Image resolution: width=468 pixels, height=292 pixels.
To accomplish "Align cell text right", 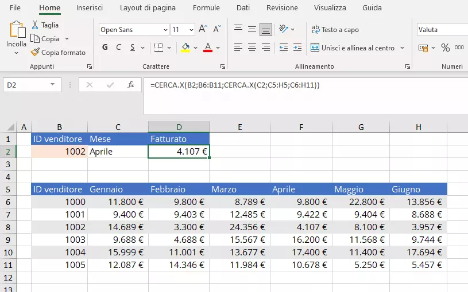I will [x=266, y=48].
